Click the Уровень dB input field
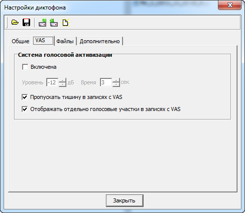Viewport: 245px width, 213px height. [x=52, y=82]
